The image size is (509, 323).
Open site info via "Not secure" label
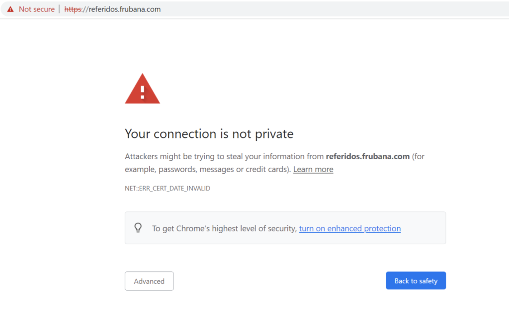(37, 9)
